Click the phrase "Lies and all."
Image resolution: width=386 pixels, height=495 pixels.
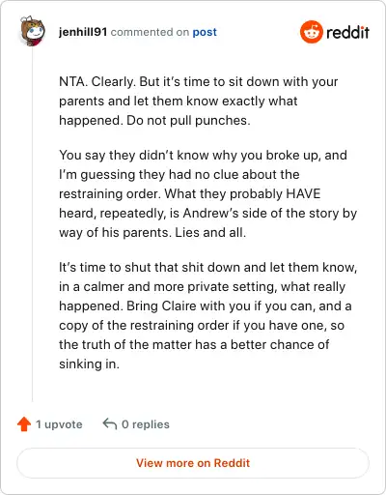pyautogui.click(x=210, y=232)
